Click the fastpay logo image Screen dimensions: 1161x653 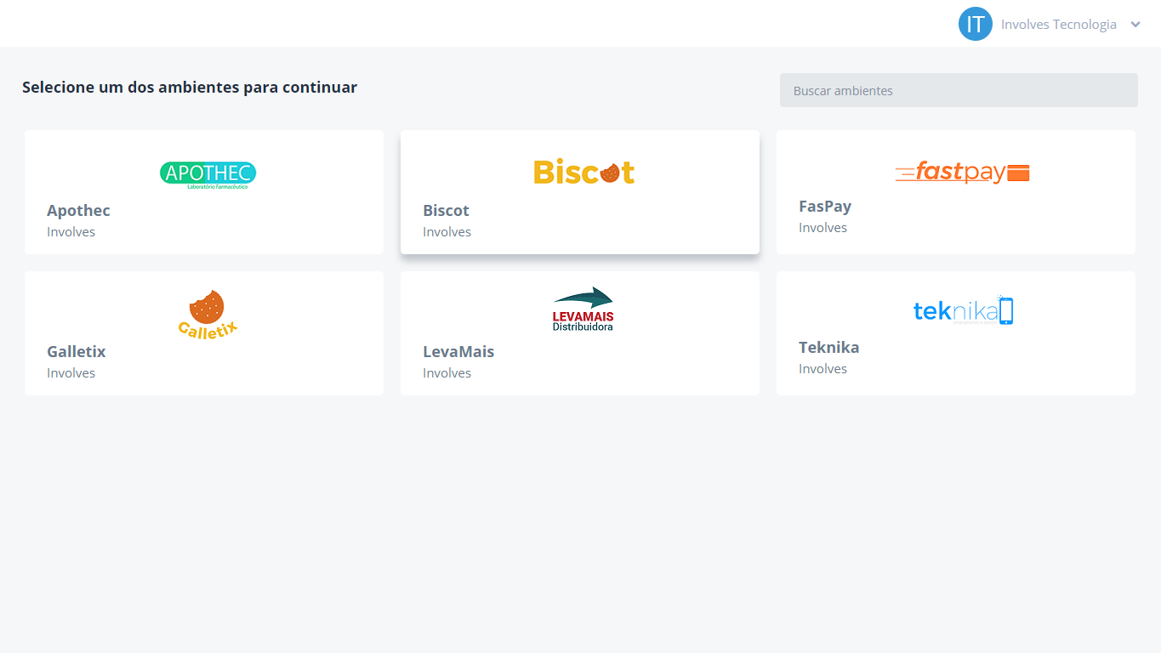[x=962, y=173]
